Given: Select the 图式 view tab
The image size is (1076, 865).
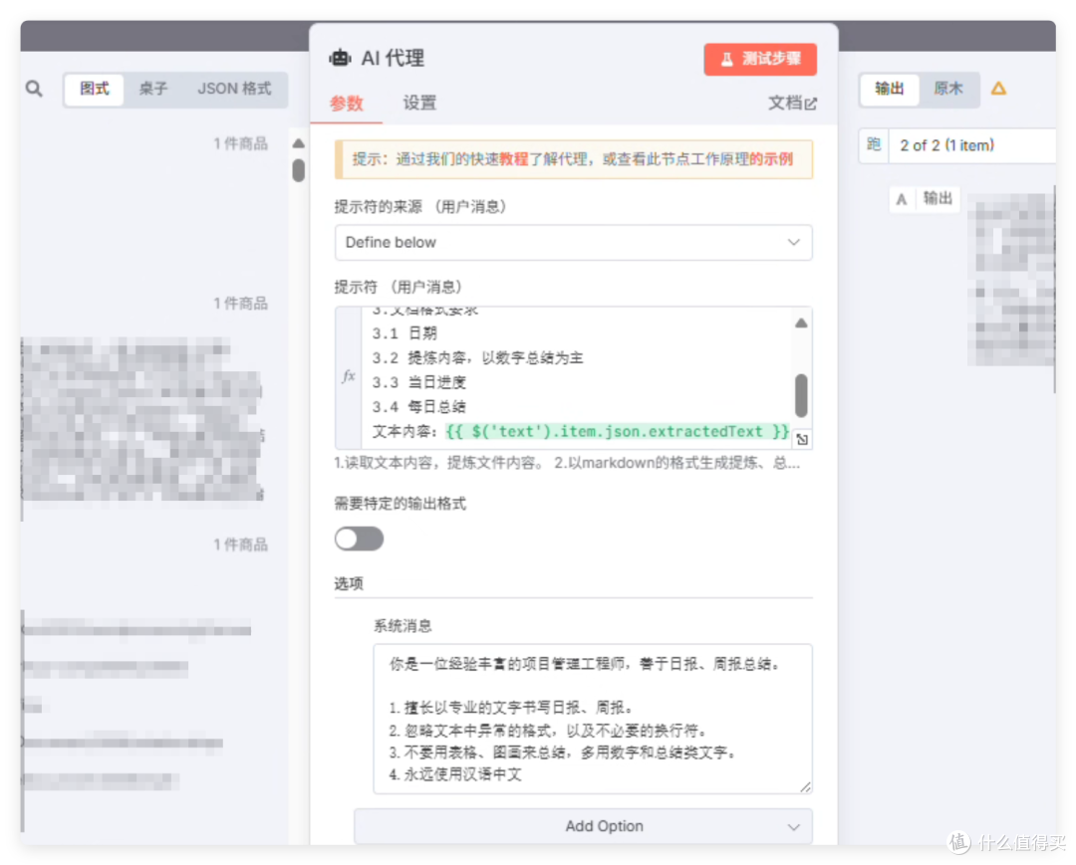Looking at the screenshot, I should (x=95, y=90).
